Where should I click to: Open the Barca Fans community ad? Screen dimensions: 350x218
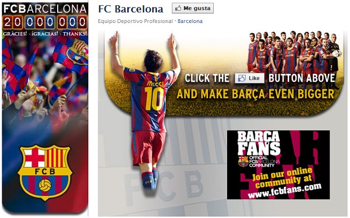(x=278, y=165)
